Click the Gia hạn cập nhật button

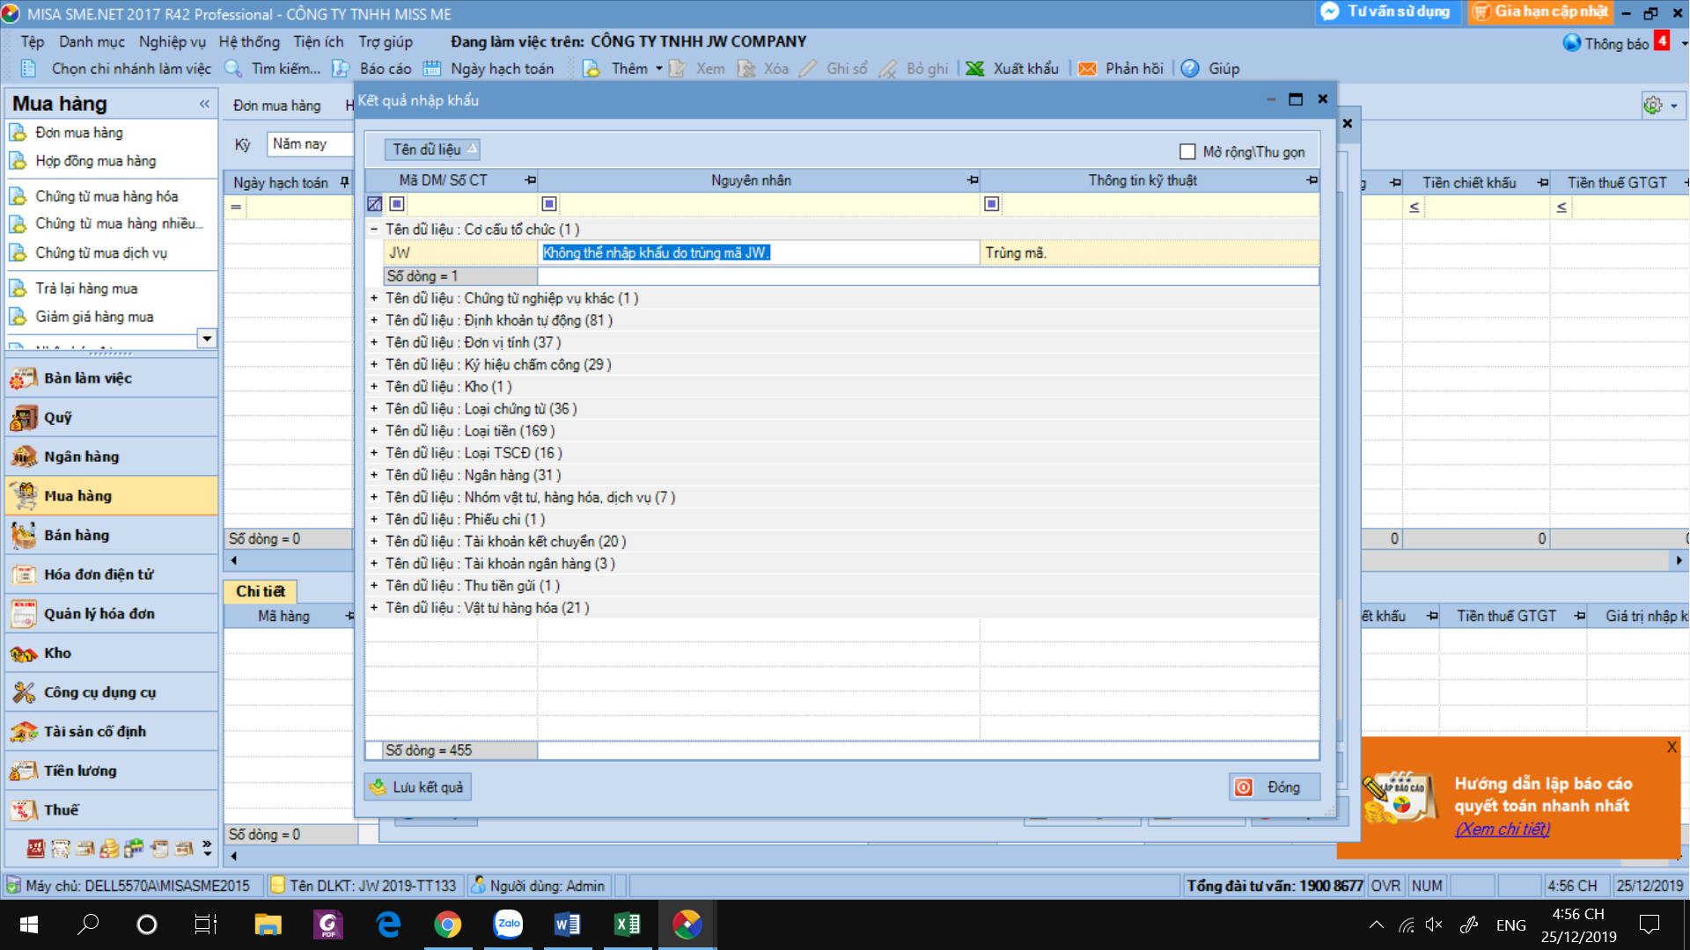[1540, 12]
